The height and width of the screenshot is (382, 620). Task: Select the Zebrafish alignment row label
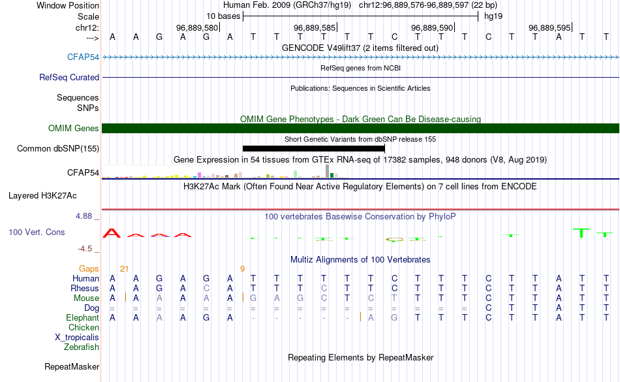click(82, 347)
